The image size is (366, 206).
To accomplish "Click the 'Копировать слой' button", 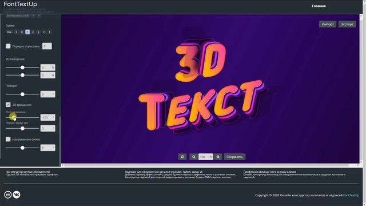I will coord(18,15).
